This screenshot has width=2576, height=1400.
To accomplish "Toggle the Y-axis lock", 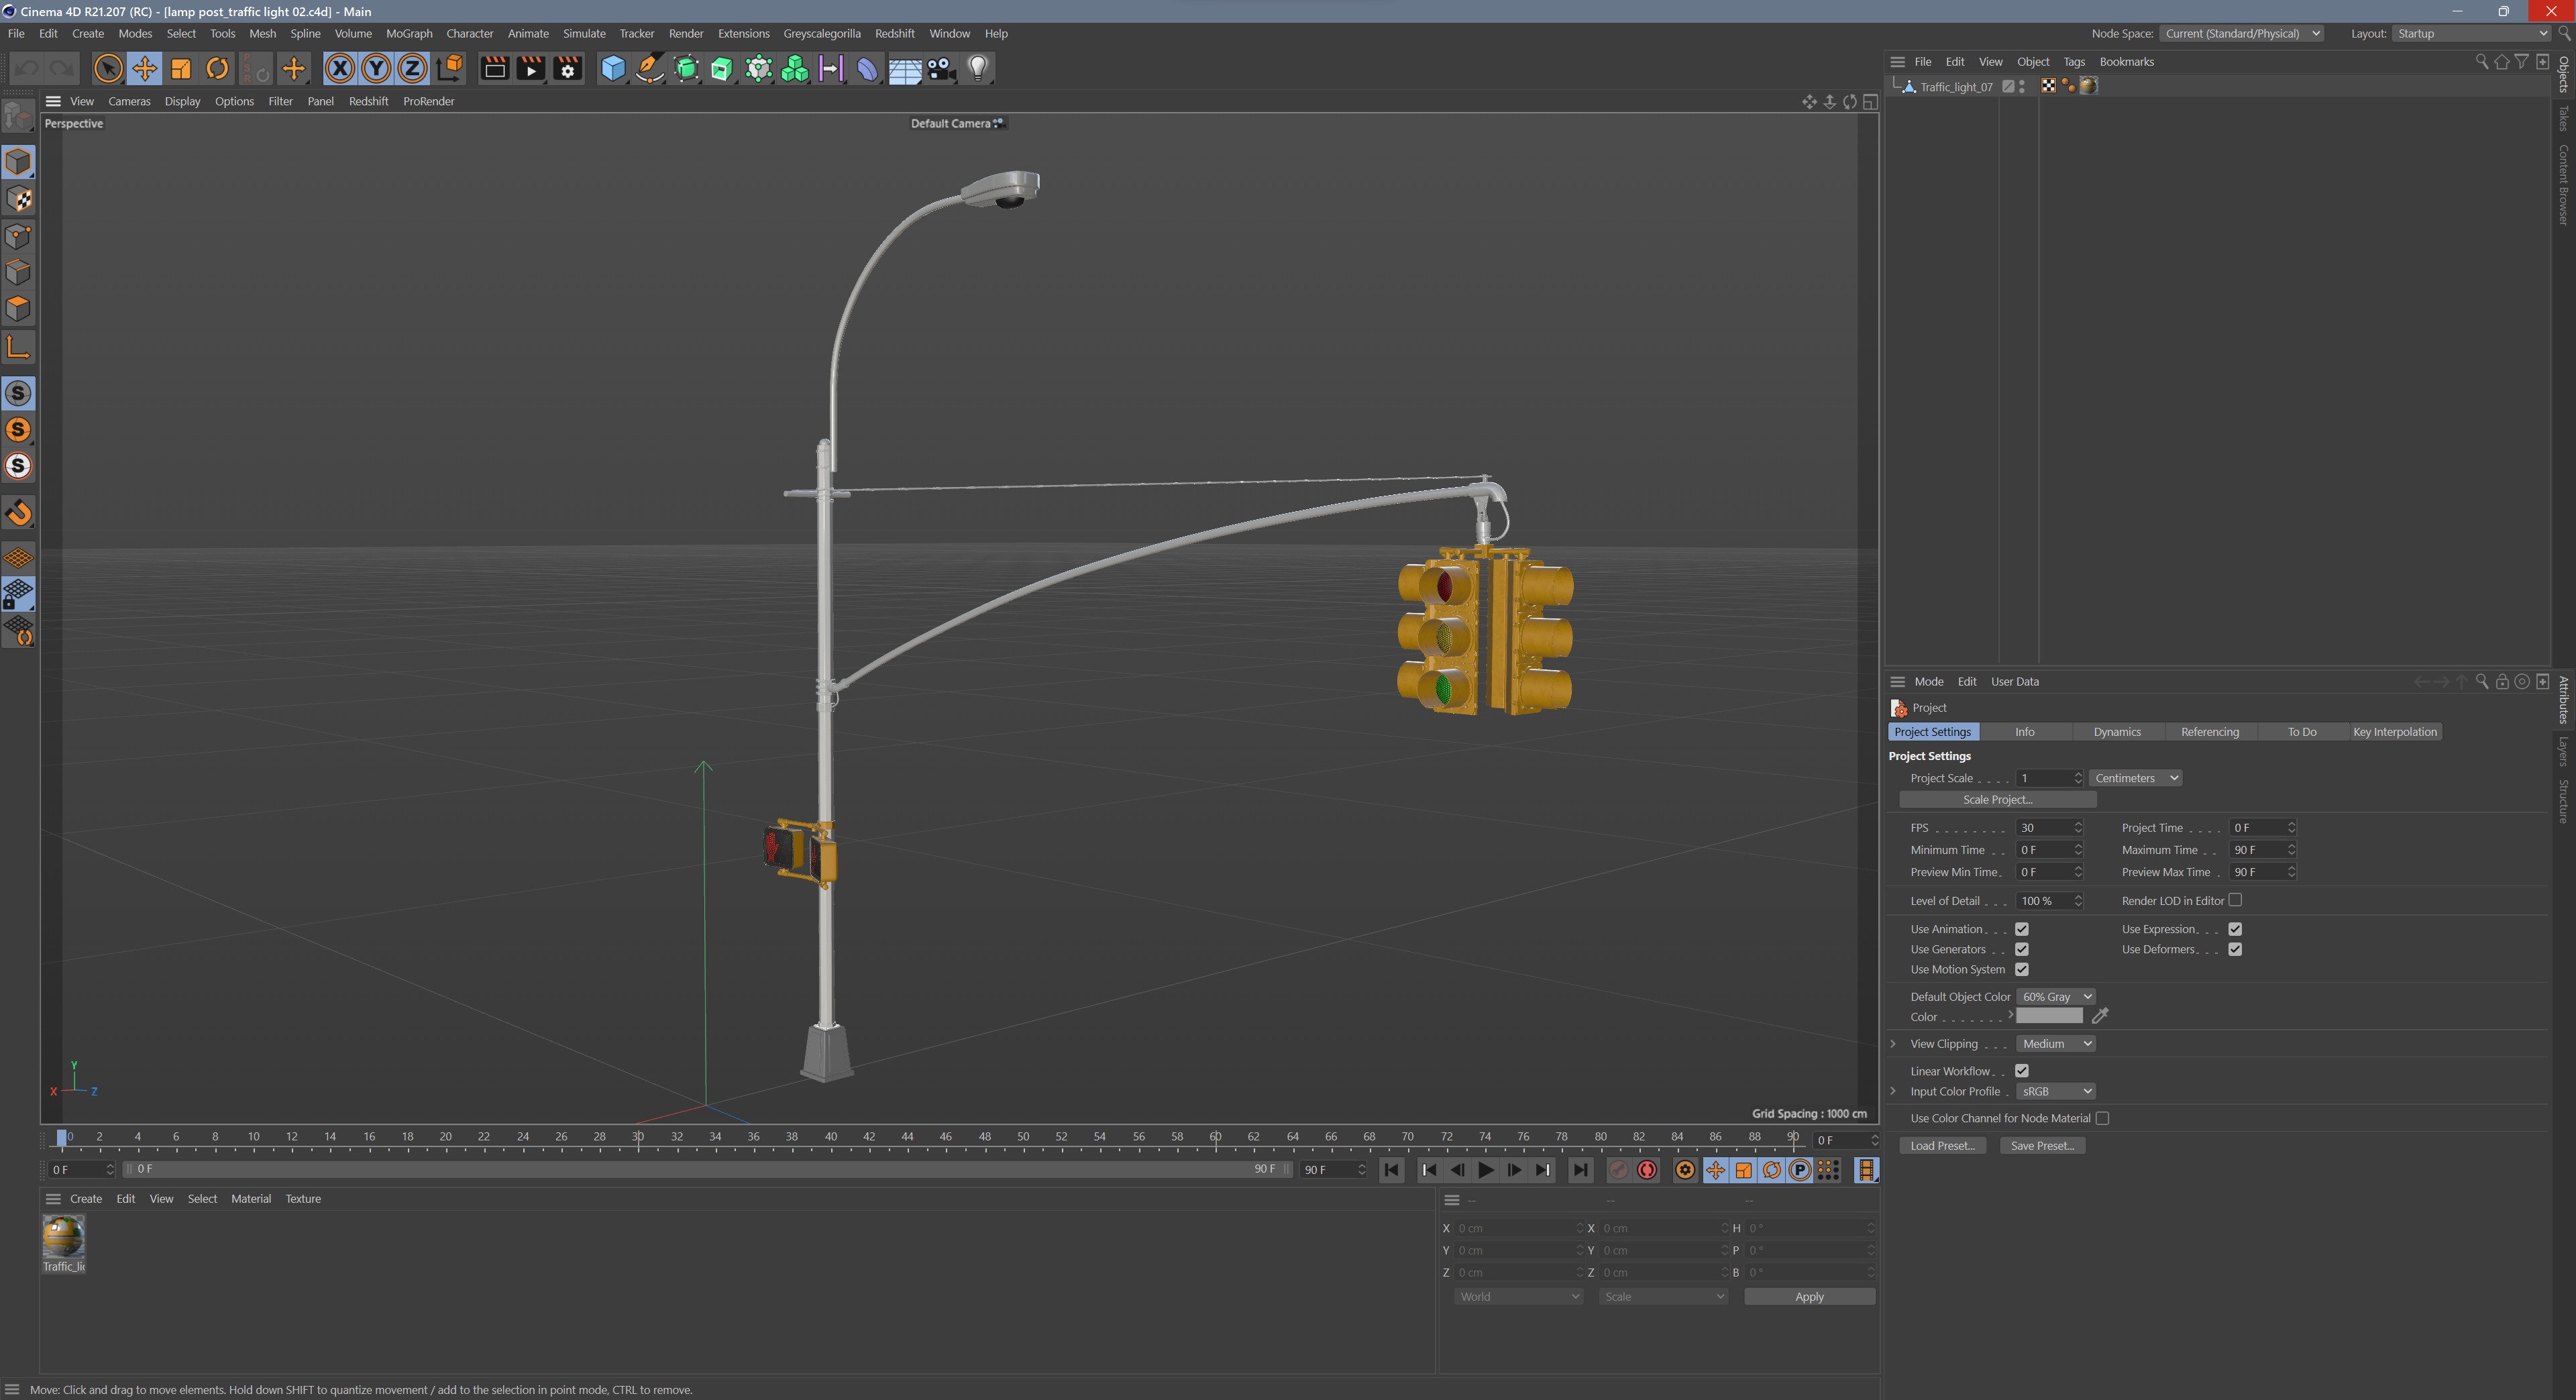I will point(376,68).
